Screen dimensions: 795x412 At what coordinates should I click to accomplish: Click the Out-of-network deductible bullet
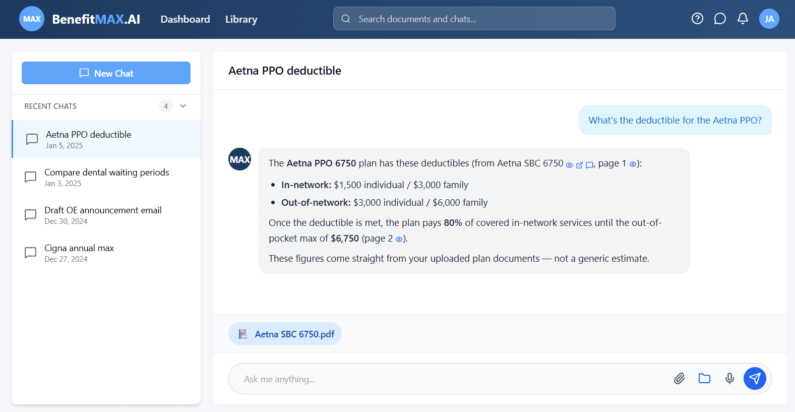384,203
